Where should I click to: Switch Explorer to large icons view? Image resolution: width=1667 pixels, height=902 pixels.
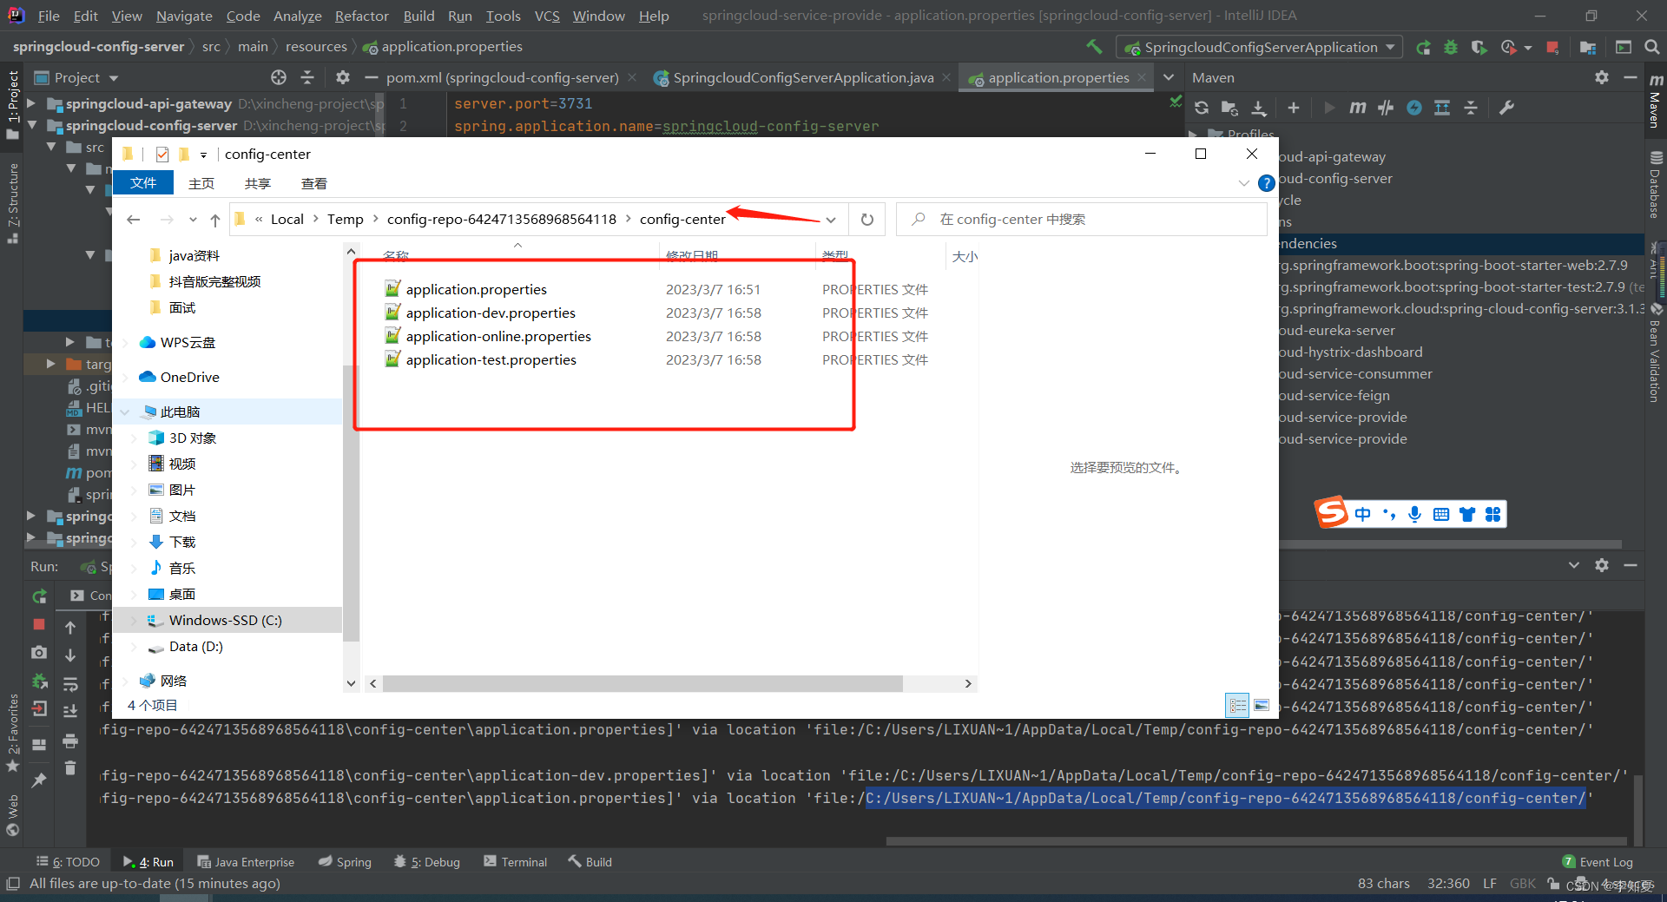(1262, 705)
